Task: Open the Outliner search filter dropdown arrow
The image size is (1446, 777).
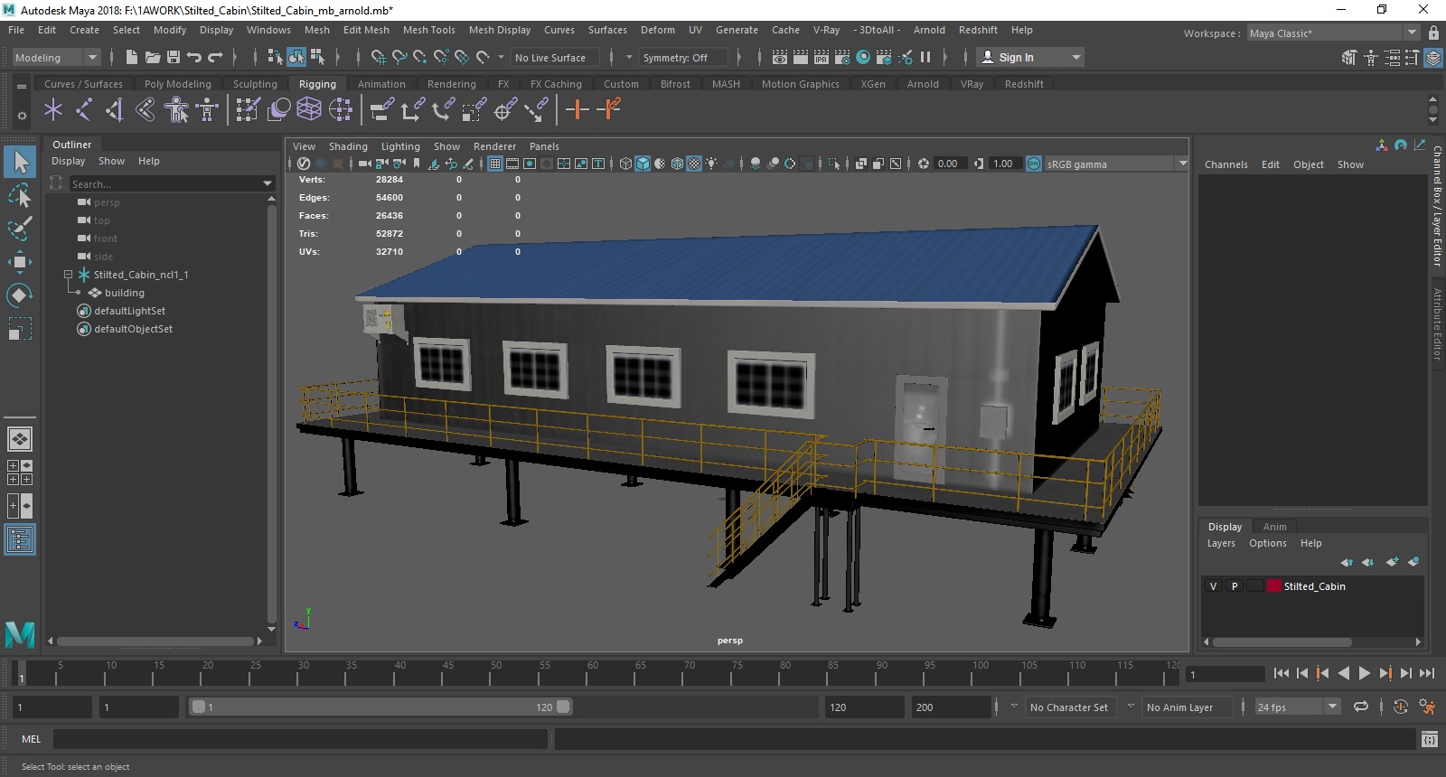Action: [x=268, y=183]
